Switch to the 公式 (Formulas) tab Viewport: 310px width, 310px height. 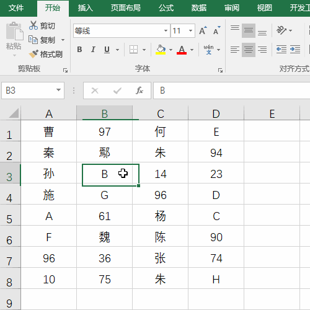(x=166, y=8)
